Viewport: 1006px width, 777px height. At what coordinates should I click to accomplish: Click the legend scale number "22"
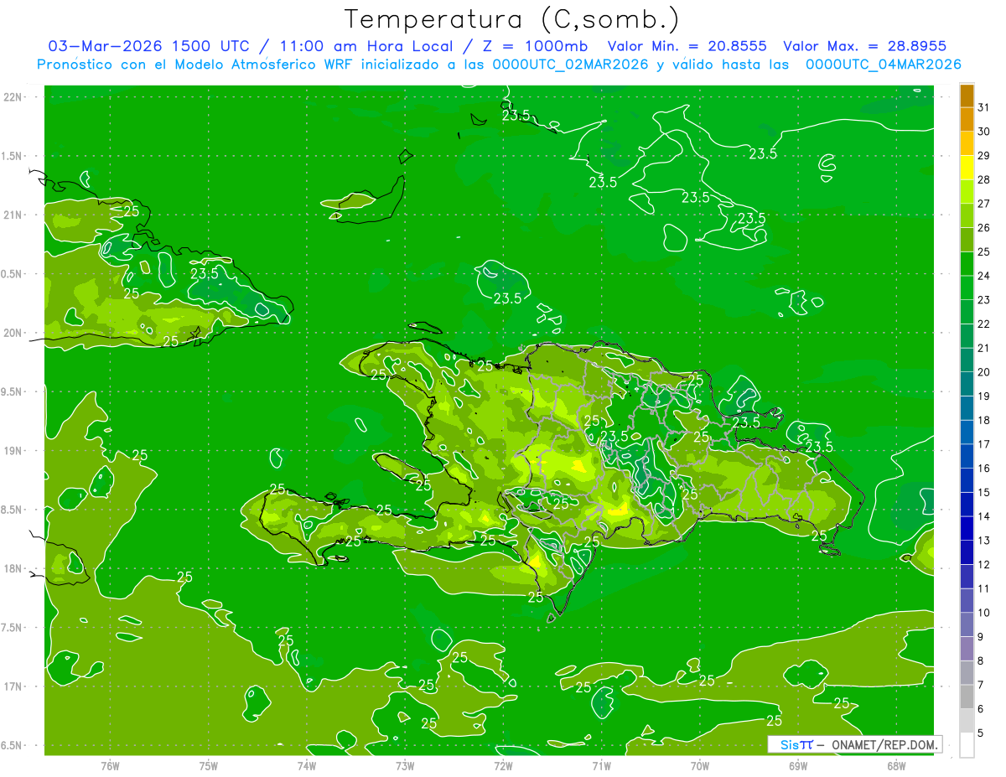[983, 324]
